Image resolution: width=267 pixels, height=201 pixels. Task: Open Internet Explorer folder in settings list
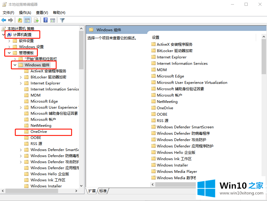point(171,57)
